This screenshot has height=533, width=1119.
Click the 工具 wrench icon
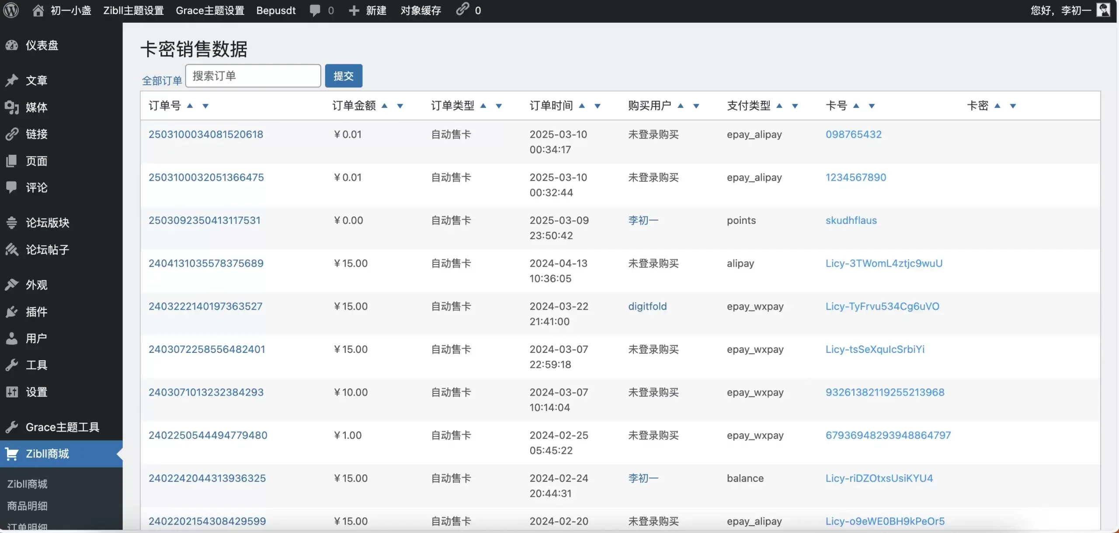pos(12,365)
